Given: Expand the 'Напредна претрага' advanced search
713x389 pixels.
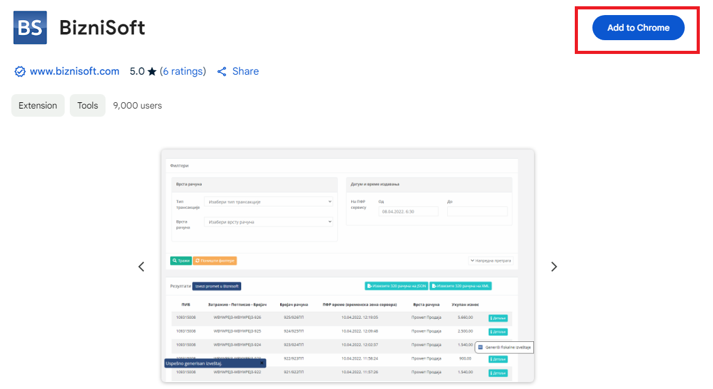Looking at the screenshot, I should [490, 260].
